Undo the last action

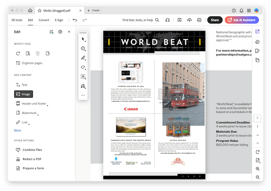tap(75, 20)
